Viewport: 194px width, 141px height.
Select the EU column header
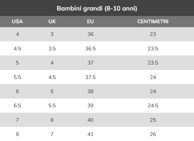pos(90,21)
